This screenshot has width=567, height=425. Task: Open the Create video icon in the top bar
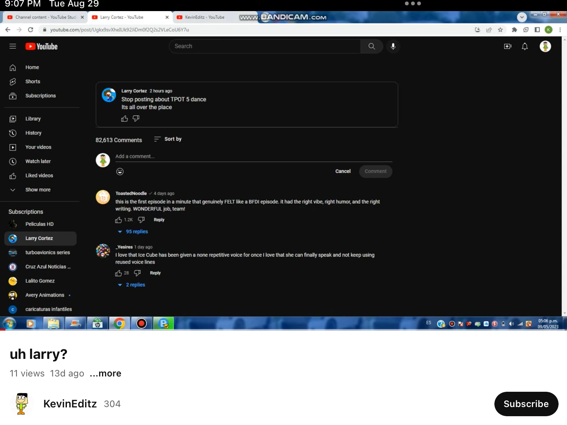coord(508,46)
